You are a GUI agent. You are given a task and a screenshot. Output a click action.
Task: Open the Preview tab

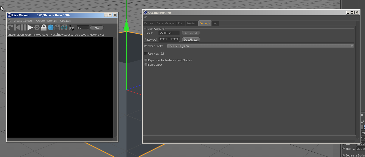(x=191, y=23)
